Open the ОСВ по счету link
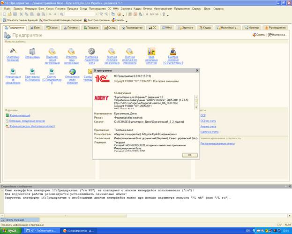Screen dimensions: 292x234 [x=208, y=121]
